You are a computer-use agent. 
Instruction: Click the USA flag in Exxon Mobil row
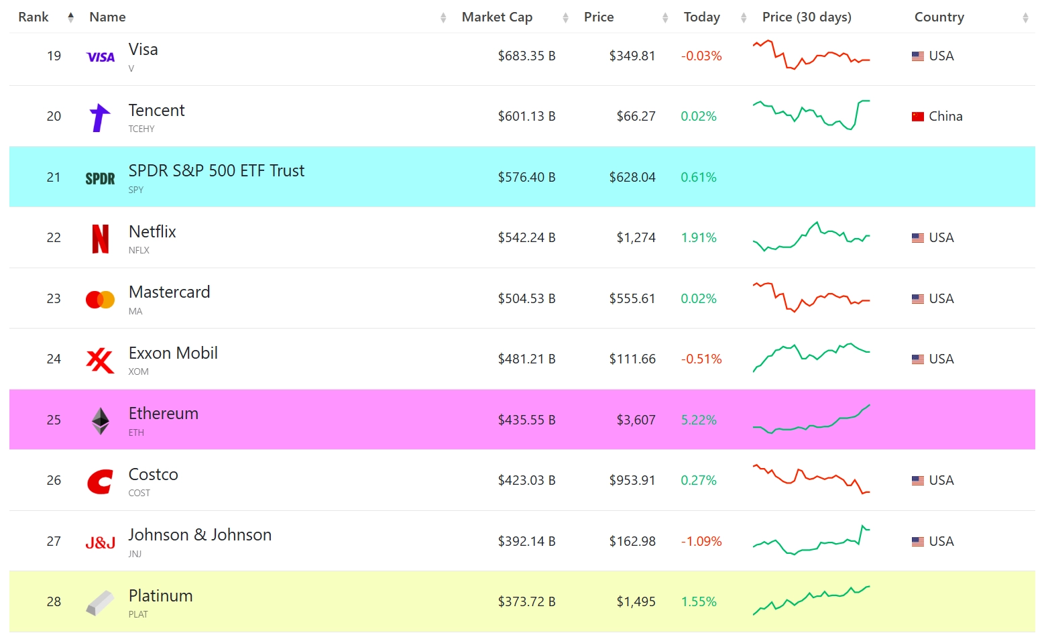tap(918, 359)
